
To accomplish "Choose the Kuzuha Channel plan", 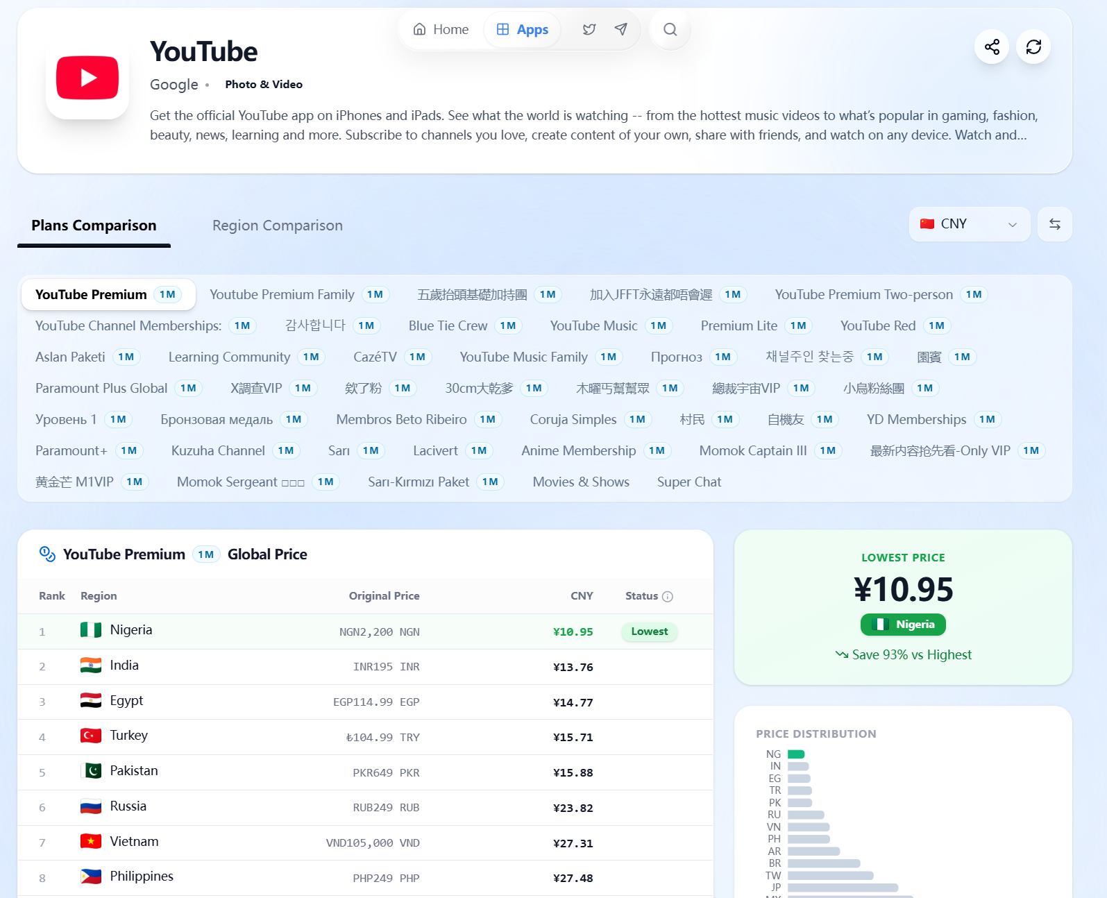I will click(x=236, y=450).
